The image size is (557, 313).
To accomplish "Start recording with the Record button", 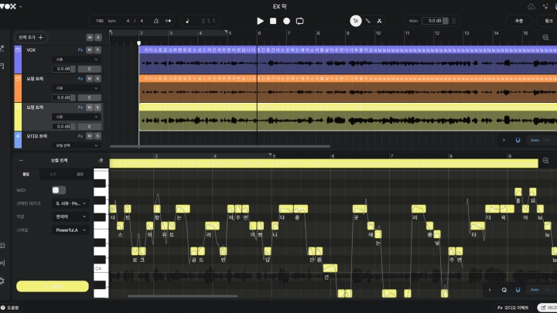I will 286,21.
